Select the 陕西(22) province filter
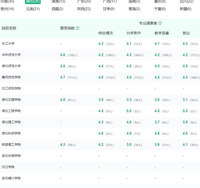Screen dimensions: 200x188 pyautogui.click(x=84, y=9)
